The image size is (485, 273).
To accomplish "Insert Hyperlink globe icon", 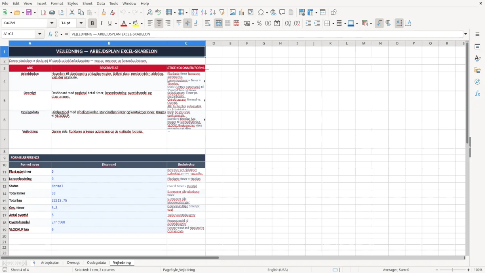I will (x=273, y=13).
